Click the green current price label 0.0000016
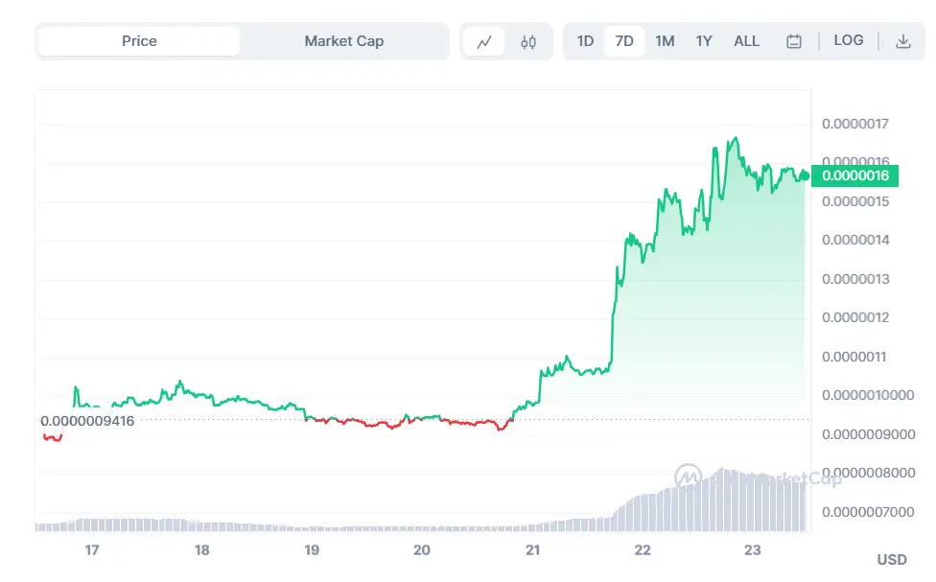The height and width of the screenshot is (582, 936). 855,175
